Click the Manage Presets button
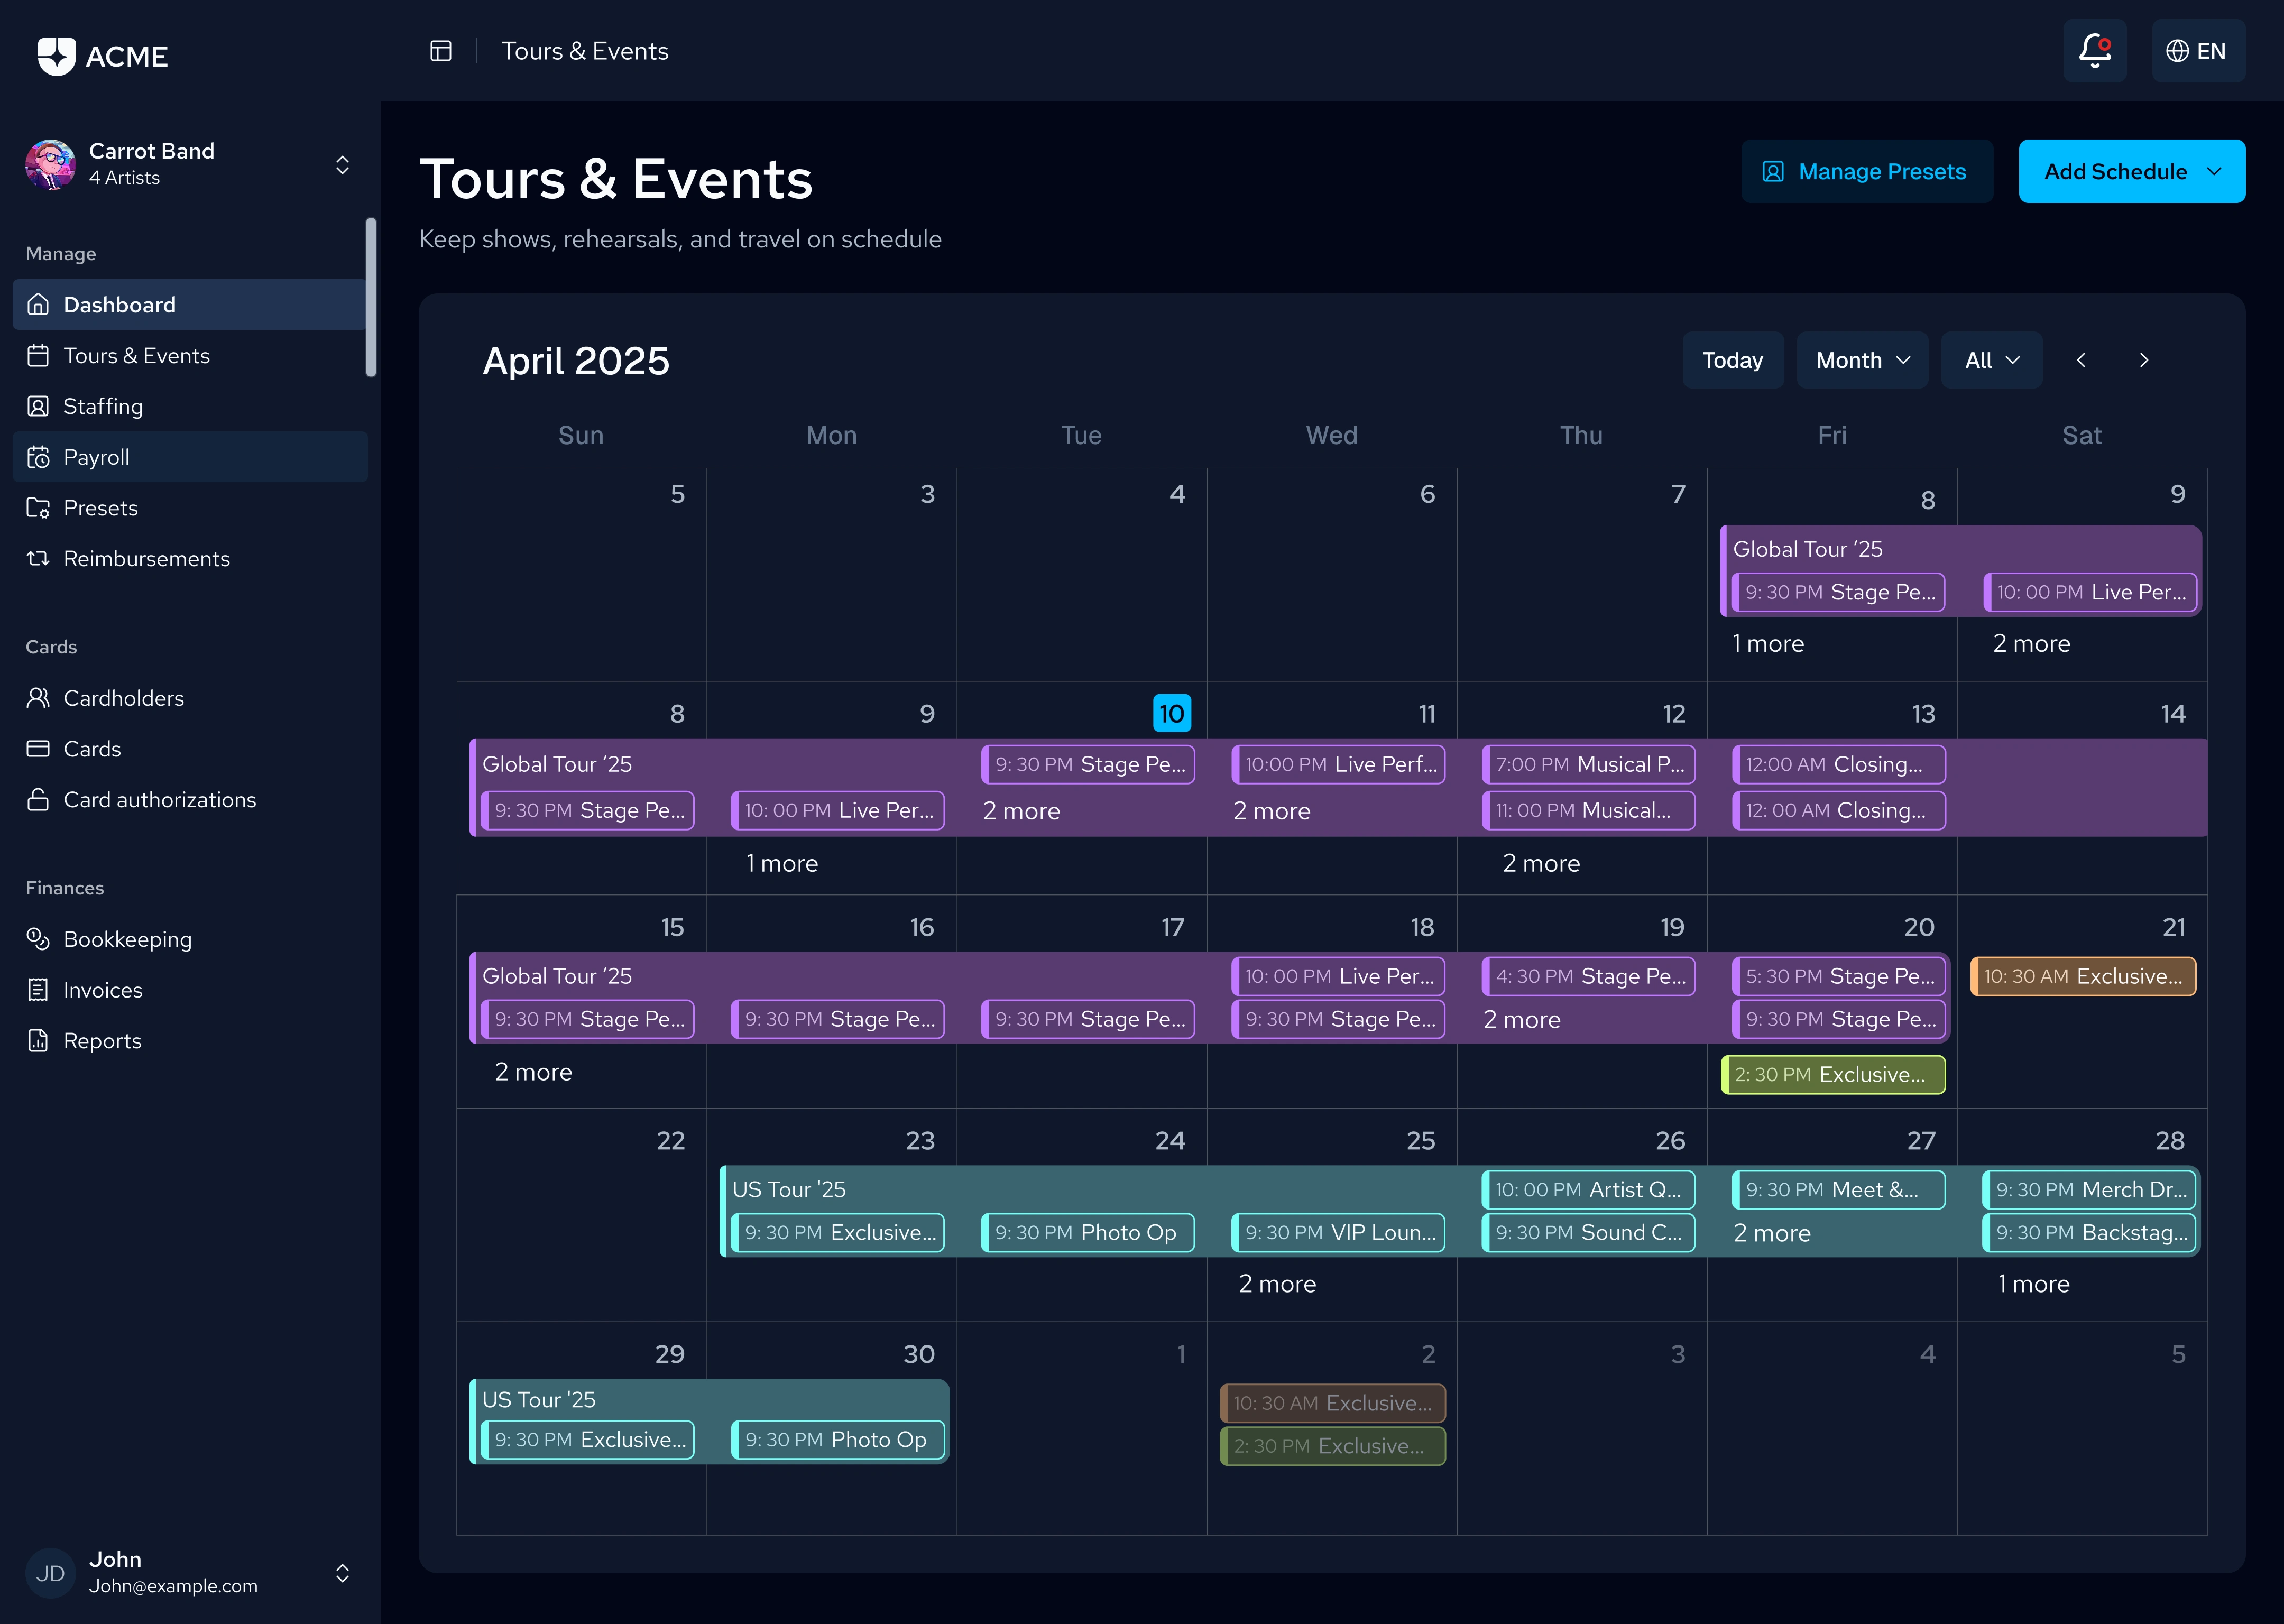 click(1866, 172)
